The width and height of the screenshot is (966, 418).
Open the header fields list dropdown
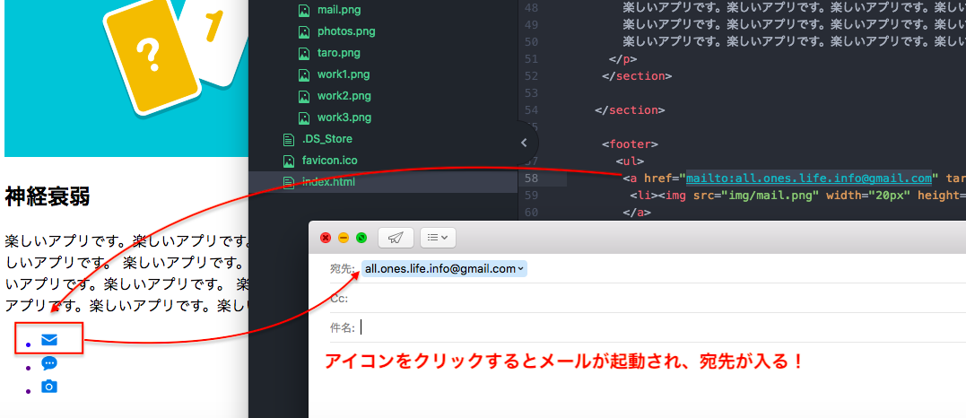(438, 238)
